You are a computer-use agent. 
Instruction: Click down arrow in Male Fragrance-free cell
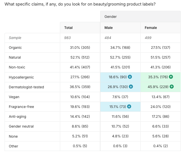pyautogui.click(x=129, y=106)
